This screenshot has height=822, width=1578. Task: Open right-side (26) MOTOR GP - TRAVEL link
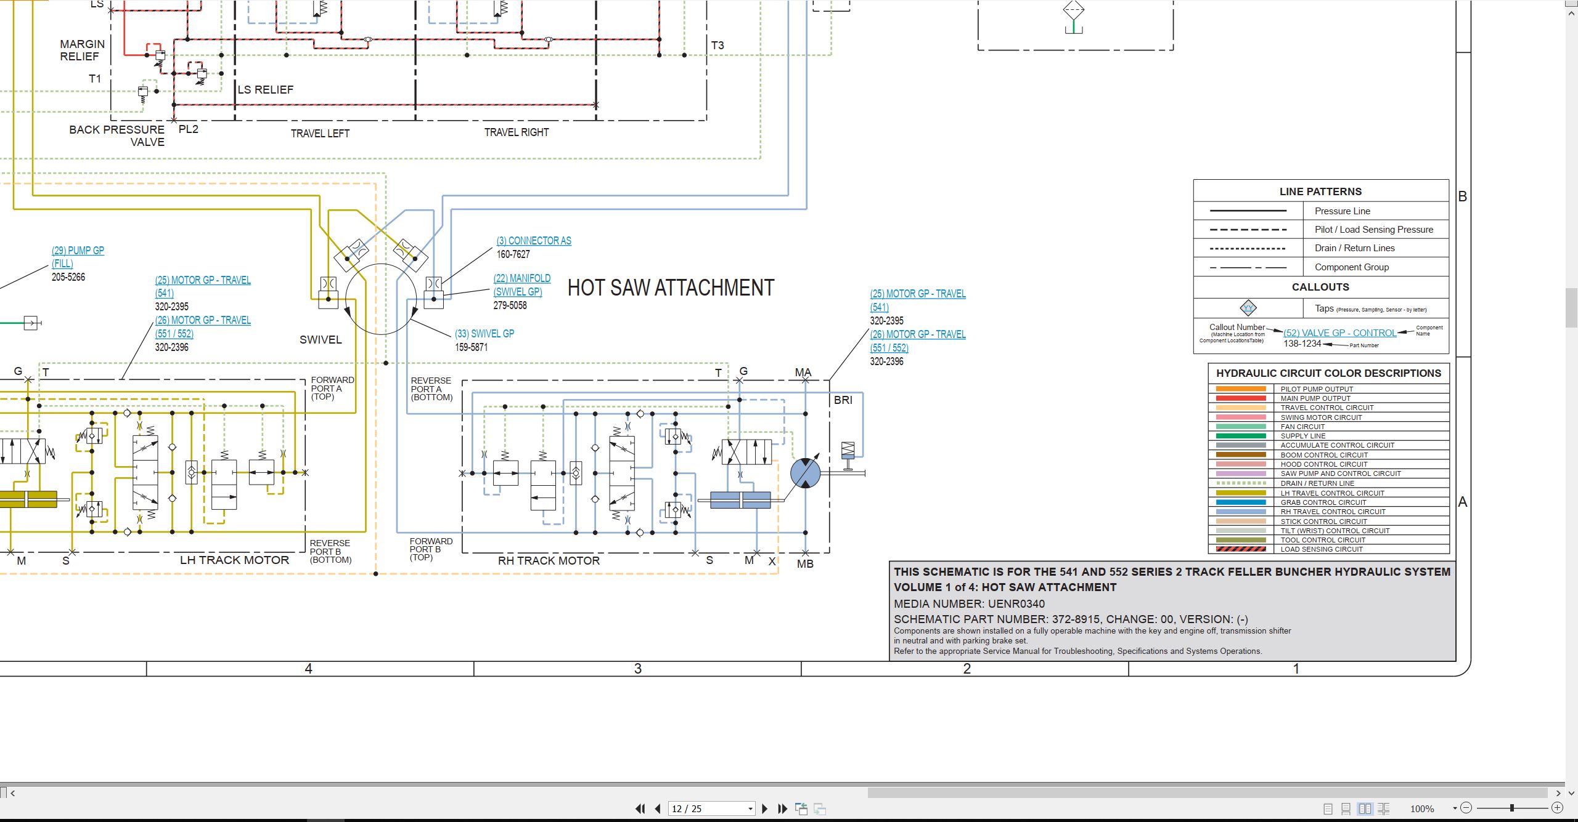918,334
